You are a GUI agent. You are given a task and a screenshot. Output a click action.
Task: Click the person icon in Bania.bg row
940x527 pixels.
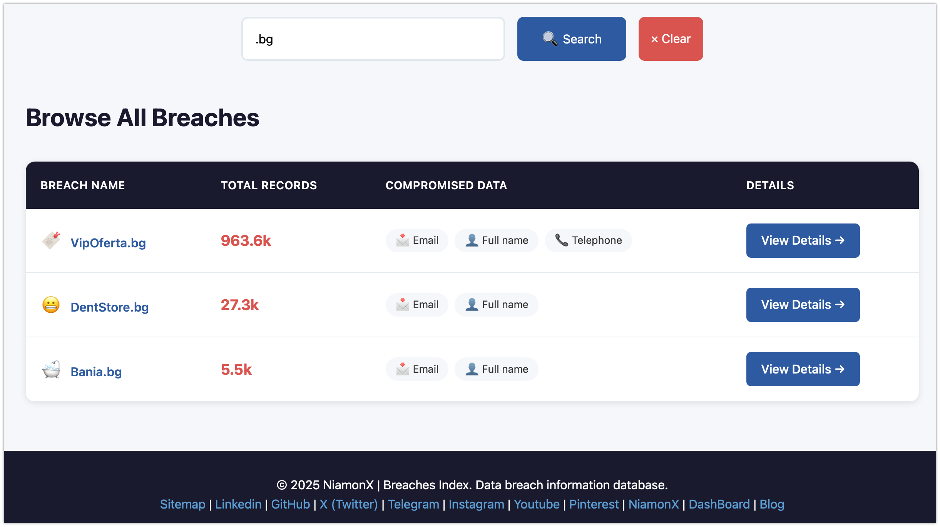pos(472,369)
